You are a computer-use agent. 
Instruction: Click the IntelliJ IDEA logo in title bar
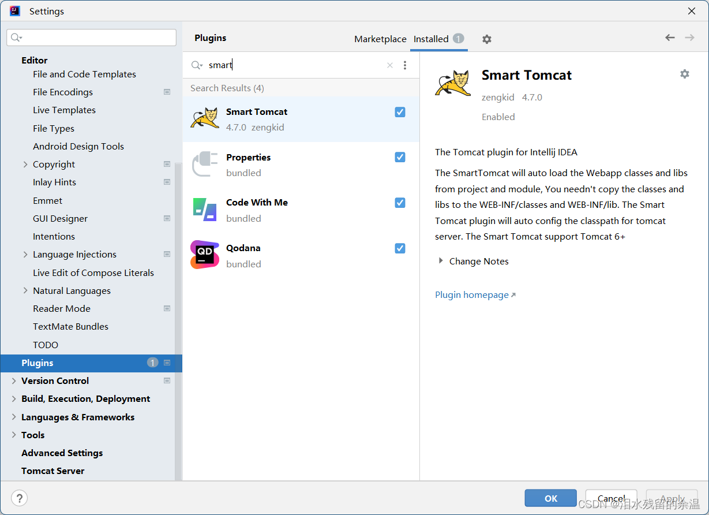click(x=15, y=11)
